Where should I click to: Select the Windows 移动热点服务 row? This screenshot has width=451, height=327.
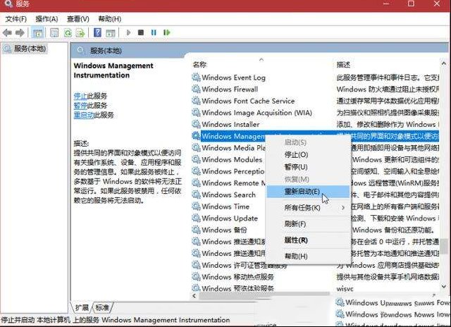(x=315, y=277)
